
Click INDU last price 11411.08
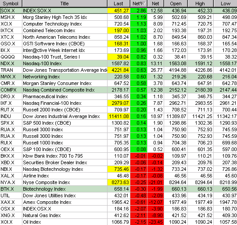(x=118, y=116)
